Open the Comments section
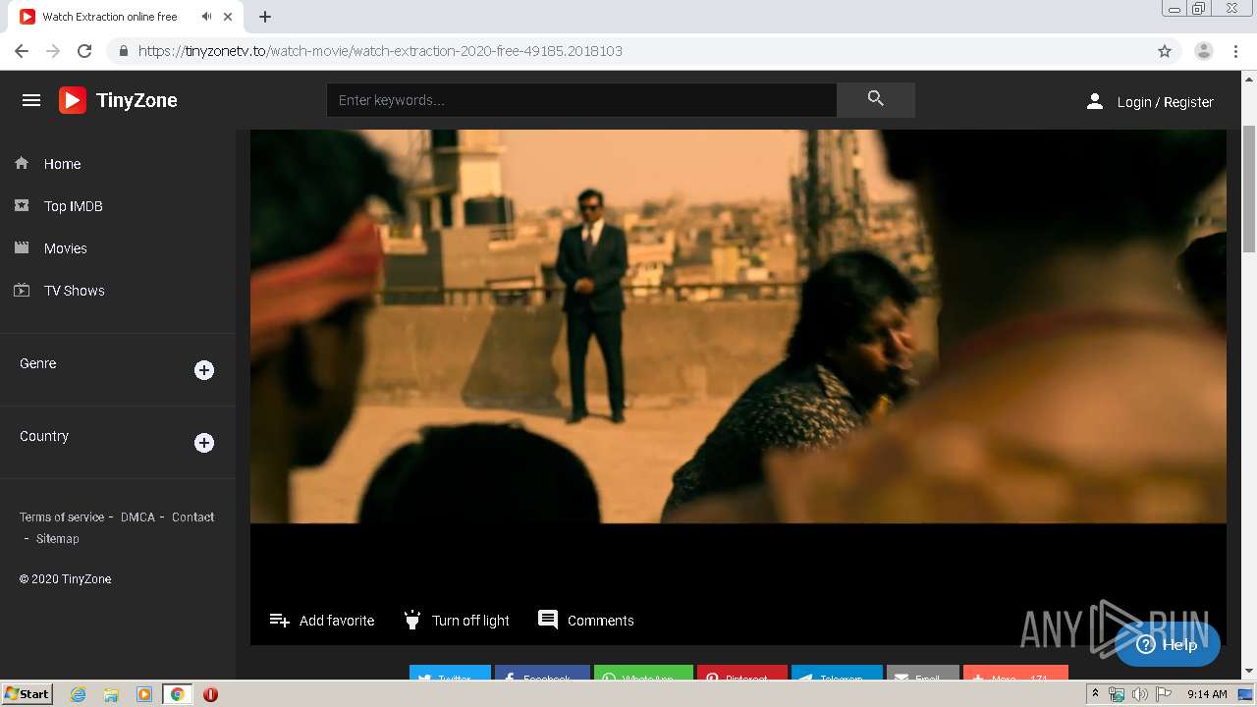This screenshot has height=707, width=1257. [601, 621]
